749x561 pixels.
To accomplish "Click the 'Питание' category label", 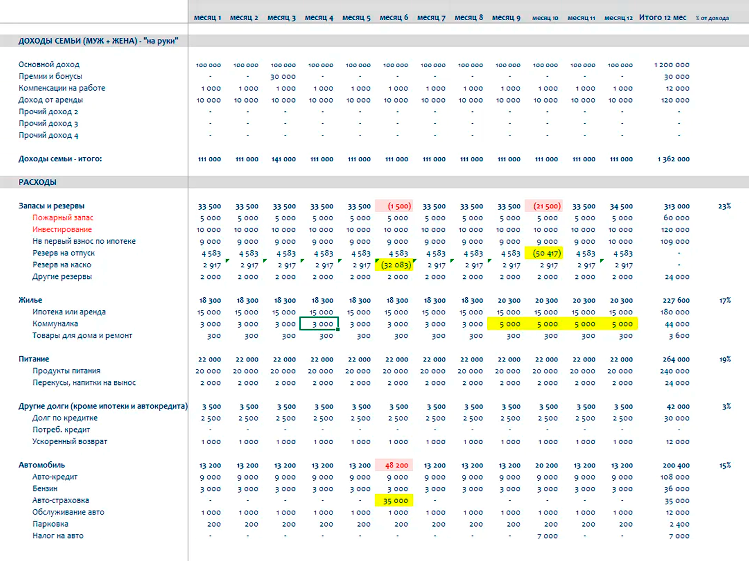I will 34,359.
